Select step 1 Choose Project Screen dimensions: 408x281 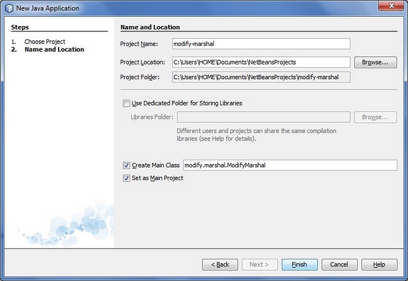tap(45, 42)
